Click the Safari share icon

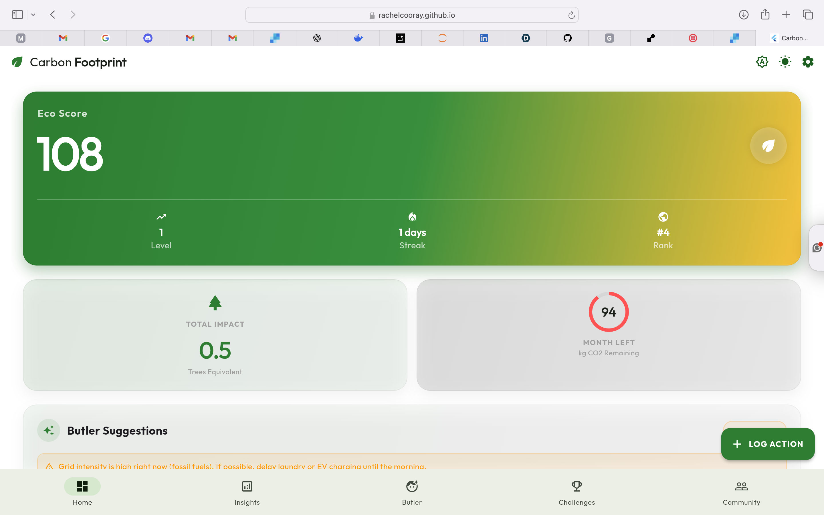tap(765, 14)
